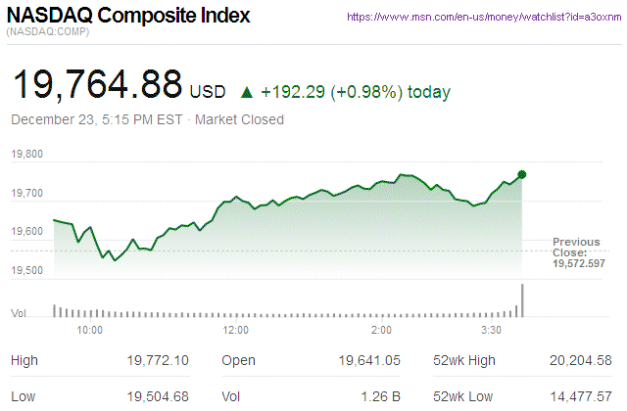This screenshot has width=627, height=411.
Task: Click the 19,800 price axis label
Action: 27,155
